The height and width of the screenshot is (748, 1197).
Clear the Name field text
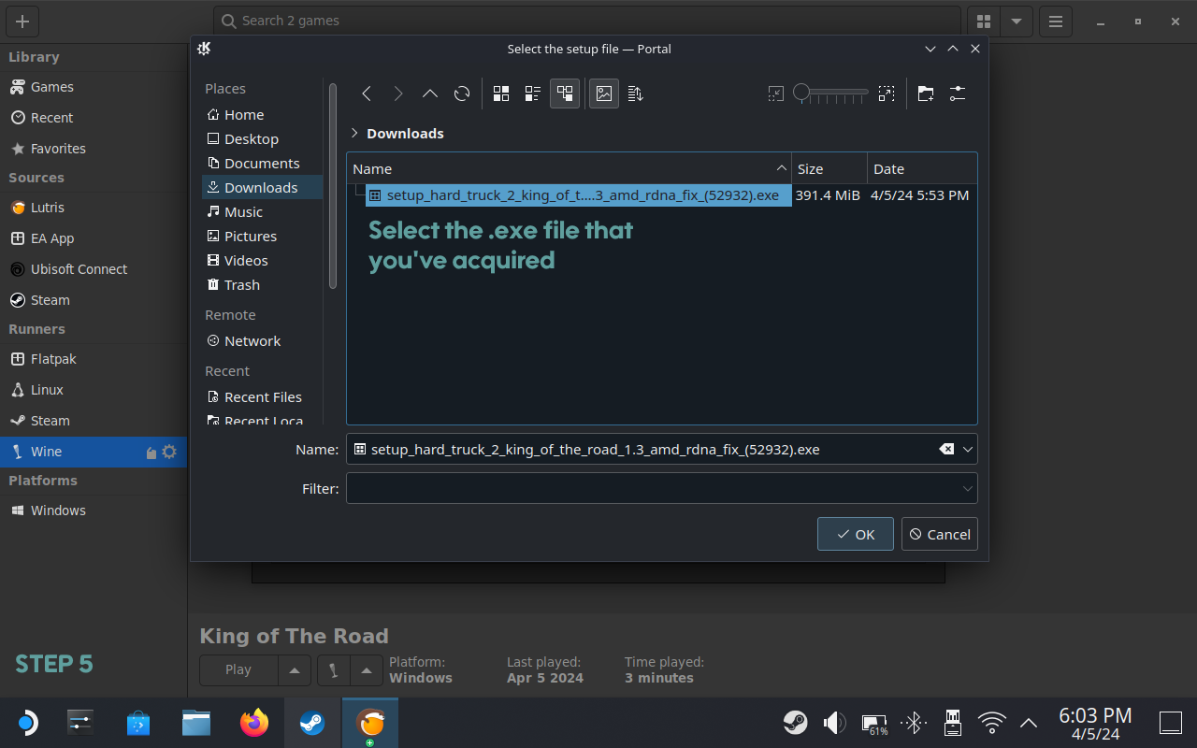point(946,450)
